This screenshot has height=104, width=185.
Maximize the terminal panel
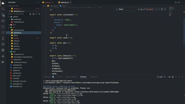tap(179, 77)
